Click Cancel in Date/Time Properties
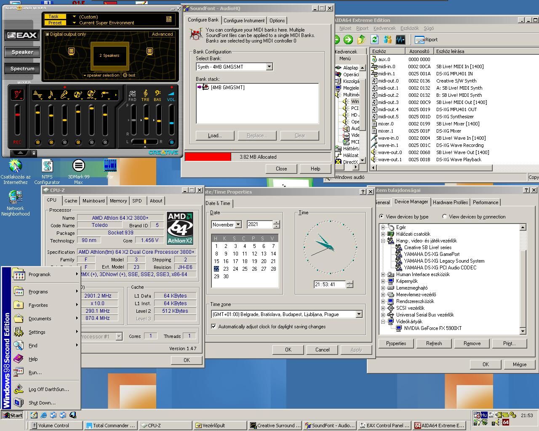This screenshot has width=539, height=431. [x=323, y=350]
